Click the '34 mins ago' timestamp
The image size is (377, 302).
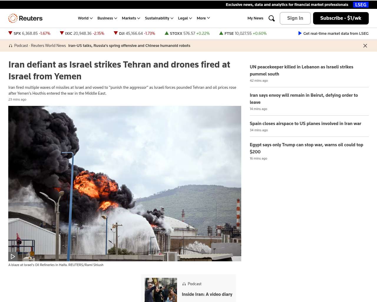[x=259, y=130]
